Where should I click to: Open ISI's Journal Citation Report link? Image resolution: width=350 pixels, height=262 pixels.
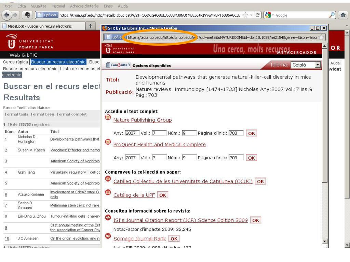[180, 220]
